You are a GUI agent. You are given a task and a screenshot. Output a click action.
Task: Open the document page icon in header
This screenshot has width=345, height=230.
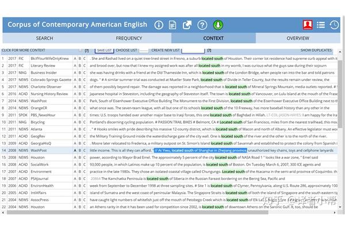[172, 25]
